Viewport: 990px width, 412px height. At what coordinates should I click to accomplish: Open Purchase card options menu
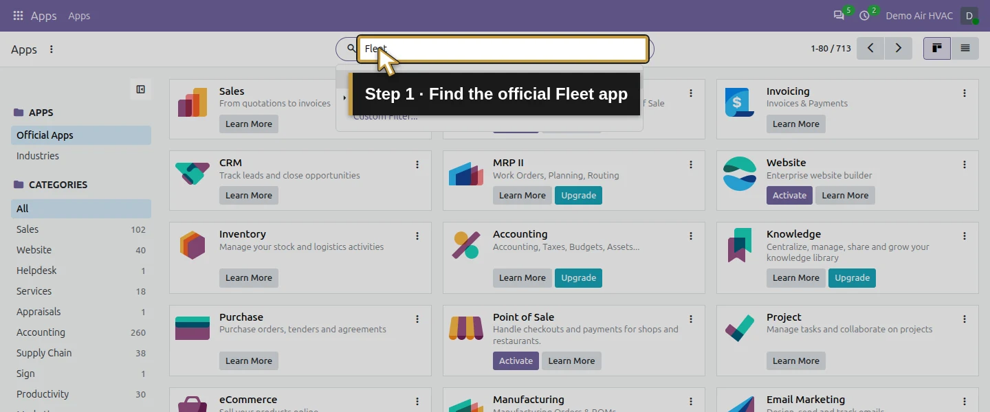[417, 319]
